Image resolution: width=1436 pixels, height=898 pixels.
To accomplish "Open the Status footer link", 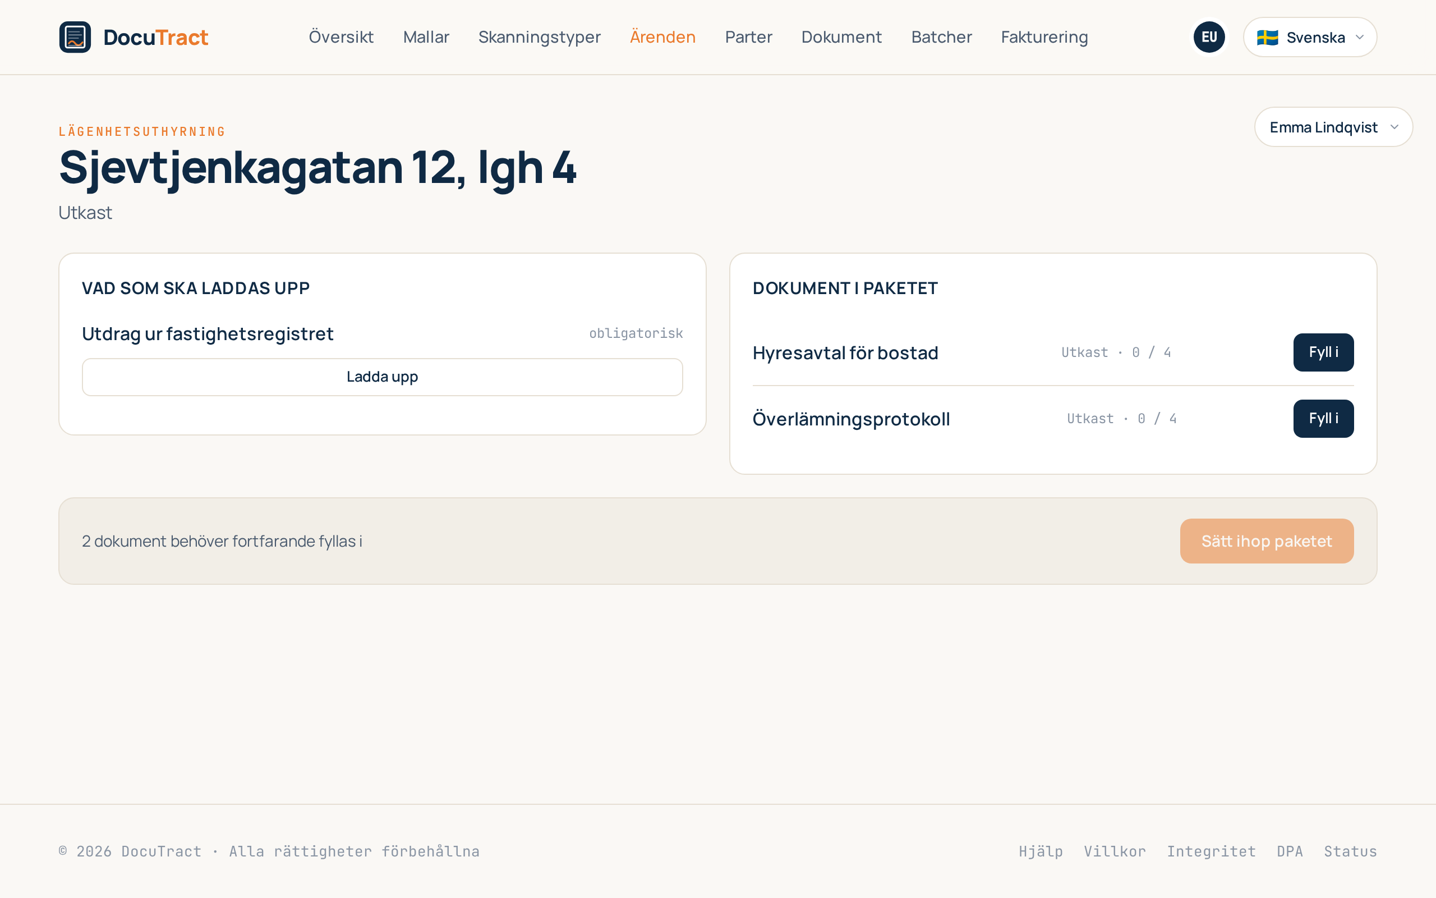I will [1350, 851].
